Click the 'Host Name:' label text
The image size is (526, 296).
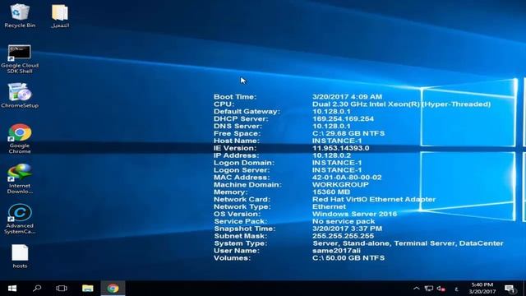coord(237,141)
